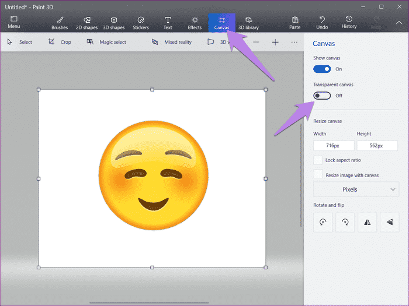Rotate canvas left icon
Image resolution: width=409 pixels, height=306 pixels.
323,222
